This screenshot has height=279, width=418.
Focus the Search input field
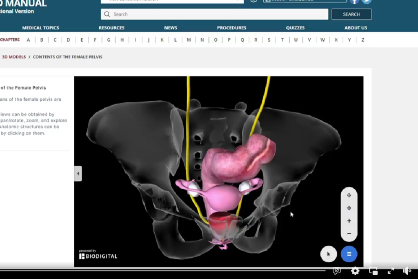(x=214, y=14)
